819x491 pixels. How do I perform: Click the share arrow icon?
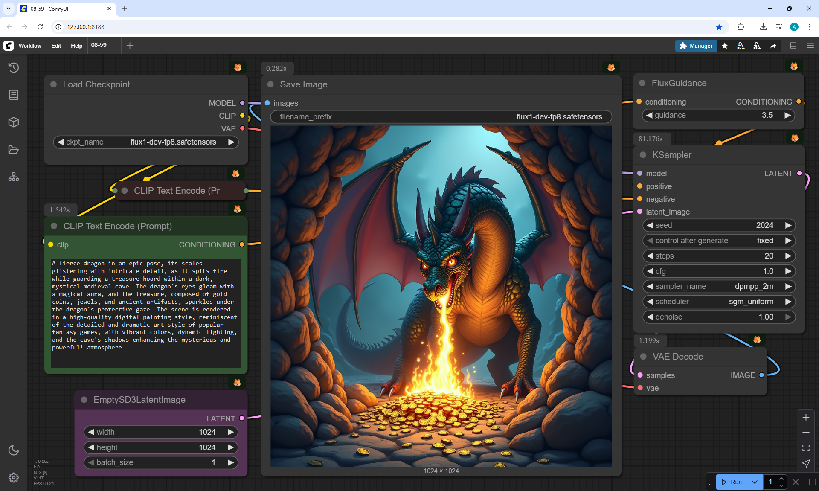tap(773, 46)
